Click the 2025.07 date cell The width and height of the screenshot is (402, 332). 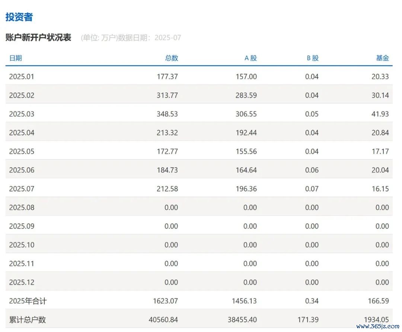click(x=22, y=189)
